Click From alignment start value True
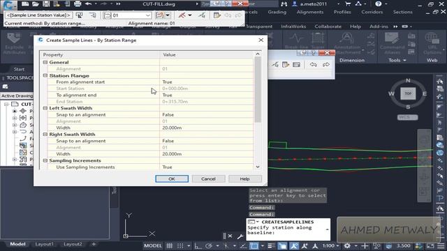 206,82
